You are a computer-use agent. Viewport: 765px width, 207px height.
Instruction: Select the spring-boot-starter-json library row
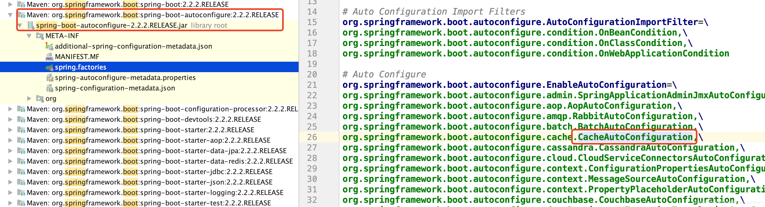click(x=149, y=182)
